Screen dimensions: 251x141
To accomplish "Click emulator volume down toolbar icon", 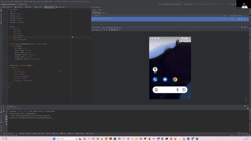I will coord(97,30).
